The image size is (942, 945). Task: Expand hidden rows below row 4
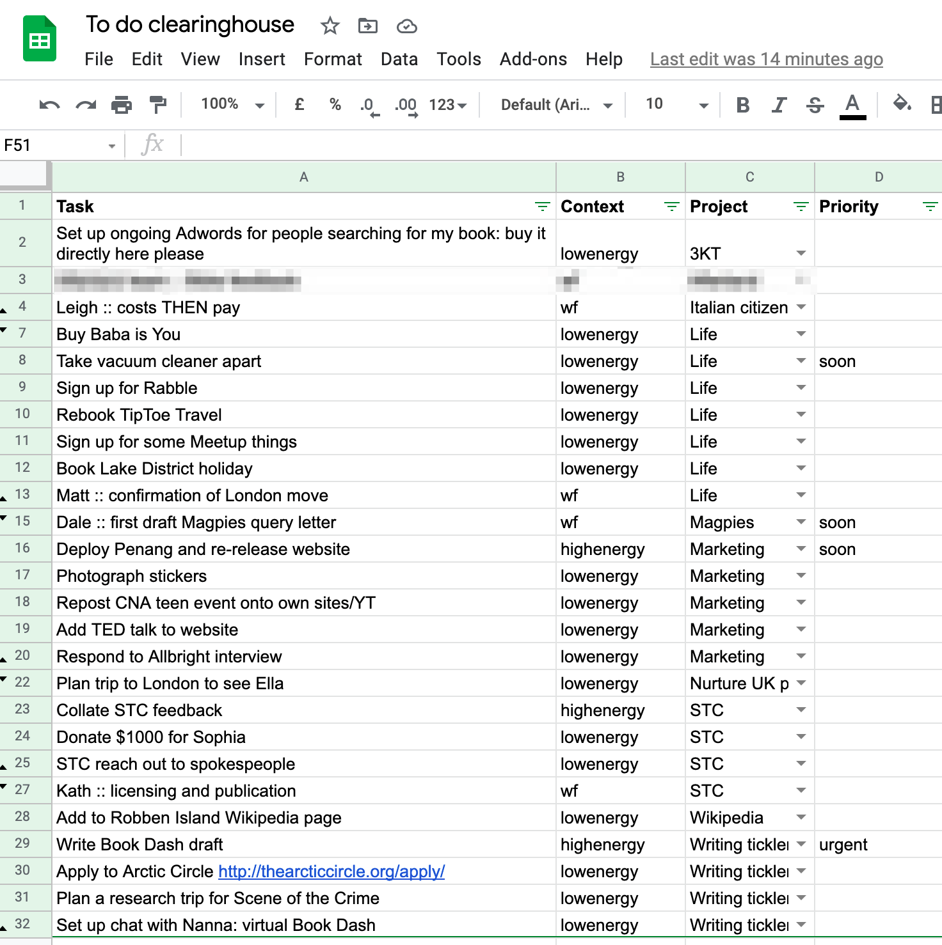coord(4,311)
